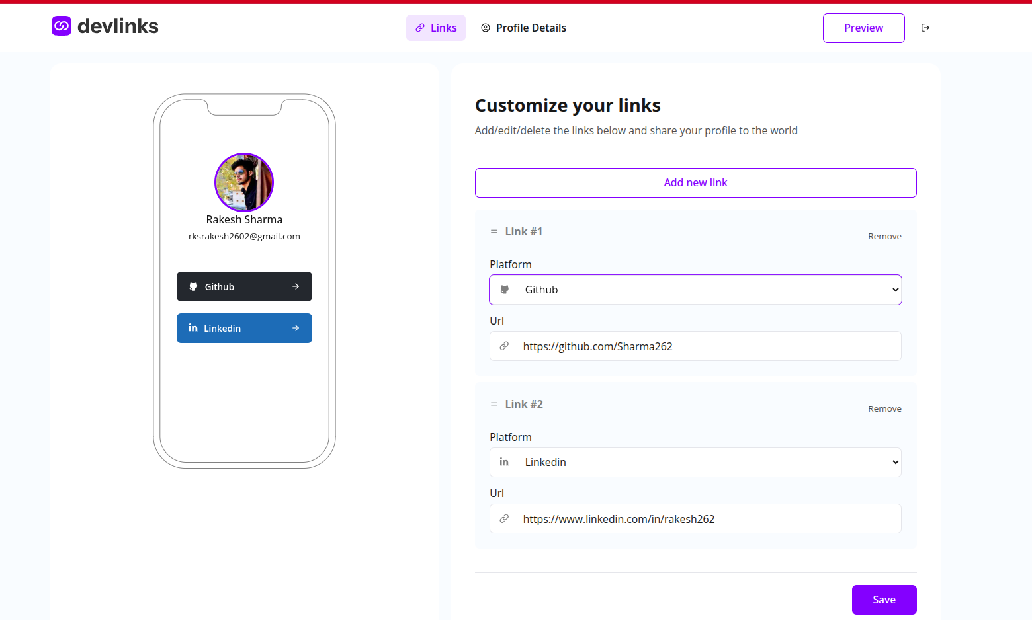
Task: Open the Linkedin platform dropdown
Action: 695,462
